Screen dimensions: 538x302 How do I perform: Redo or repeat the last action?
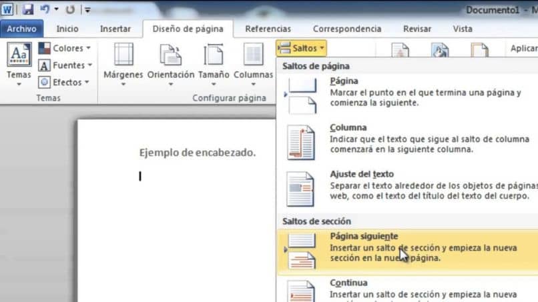coord(70,9)
